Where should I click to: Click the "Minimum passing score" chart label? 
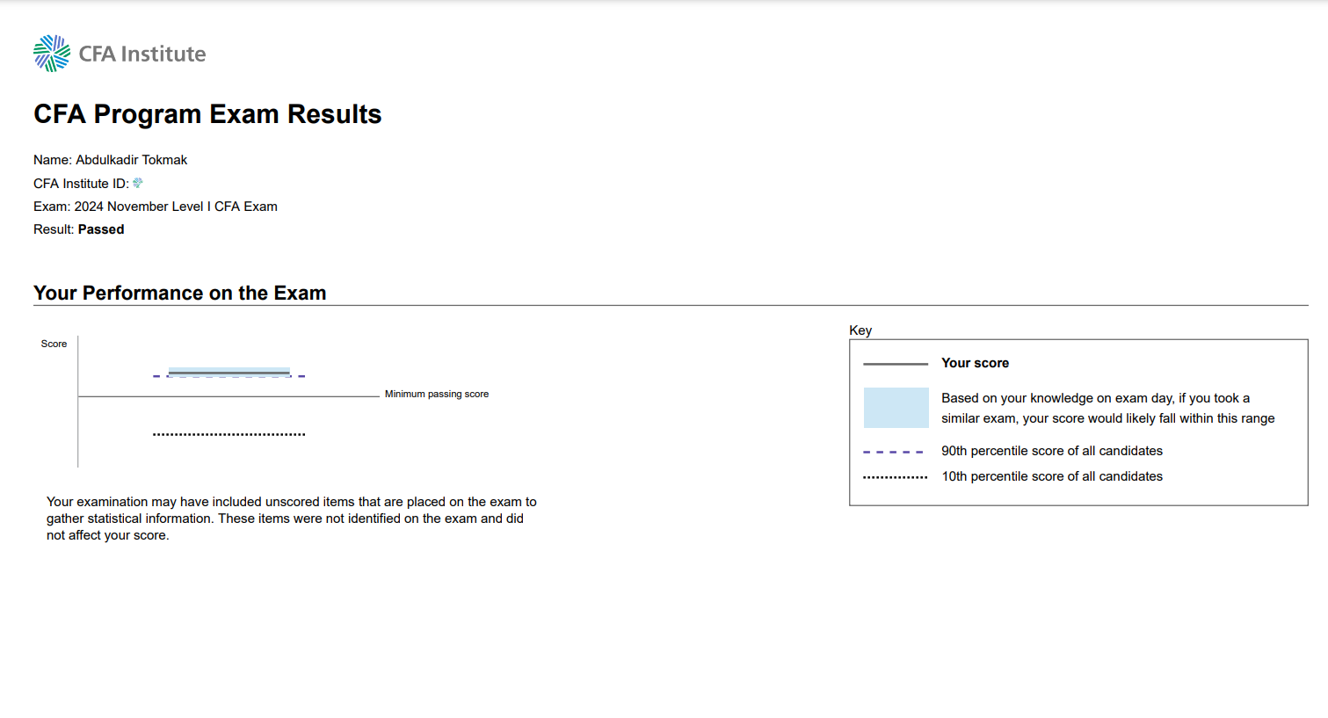(x=437, y=394)
